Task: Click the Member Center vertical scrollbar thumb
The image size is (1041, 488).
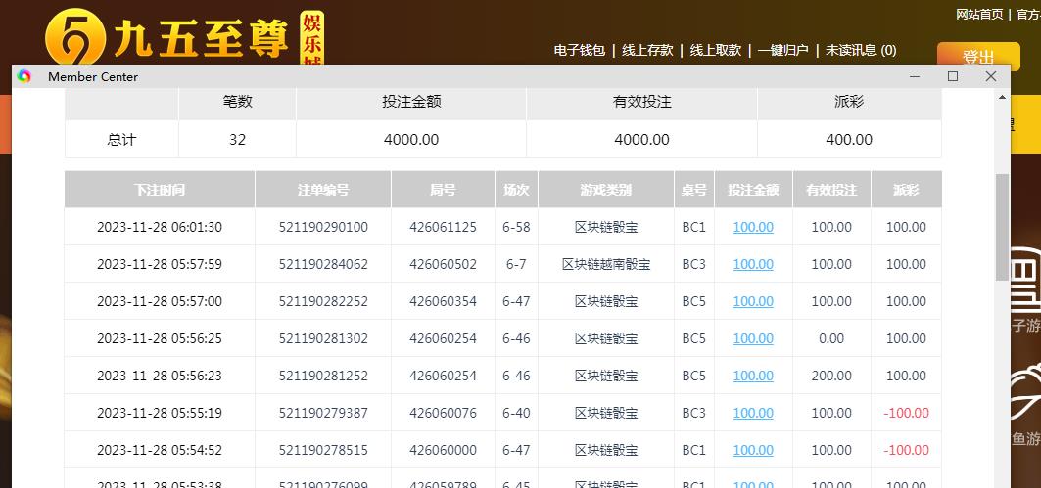Action: pyautogui.click(x=1001, y=227)
